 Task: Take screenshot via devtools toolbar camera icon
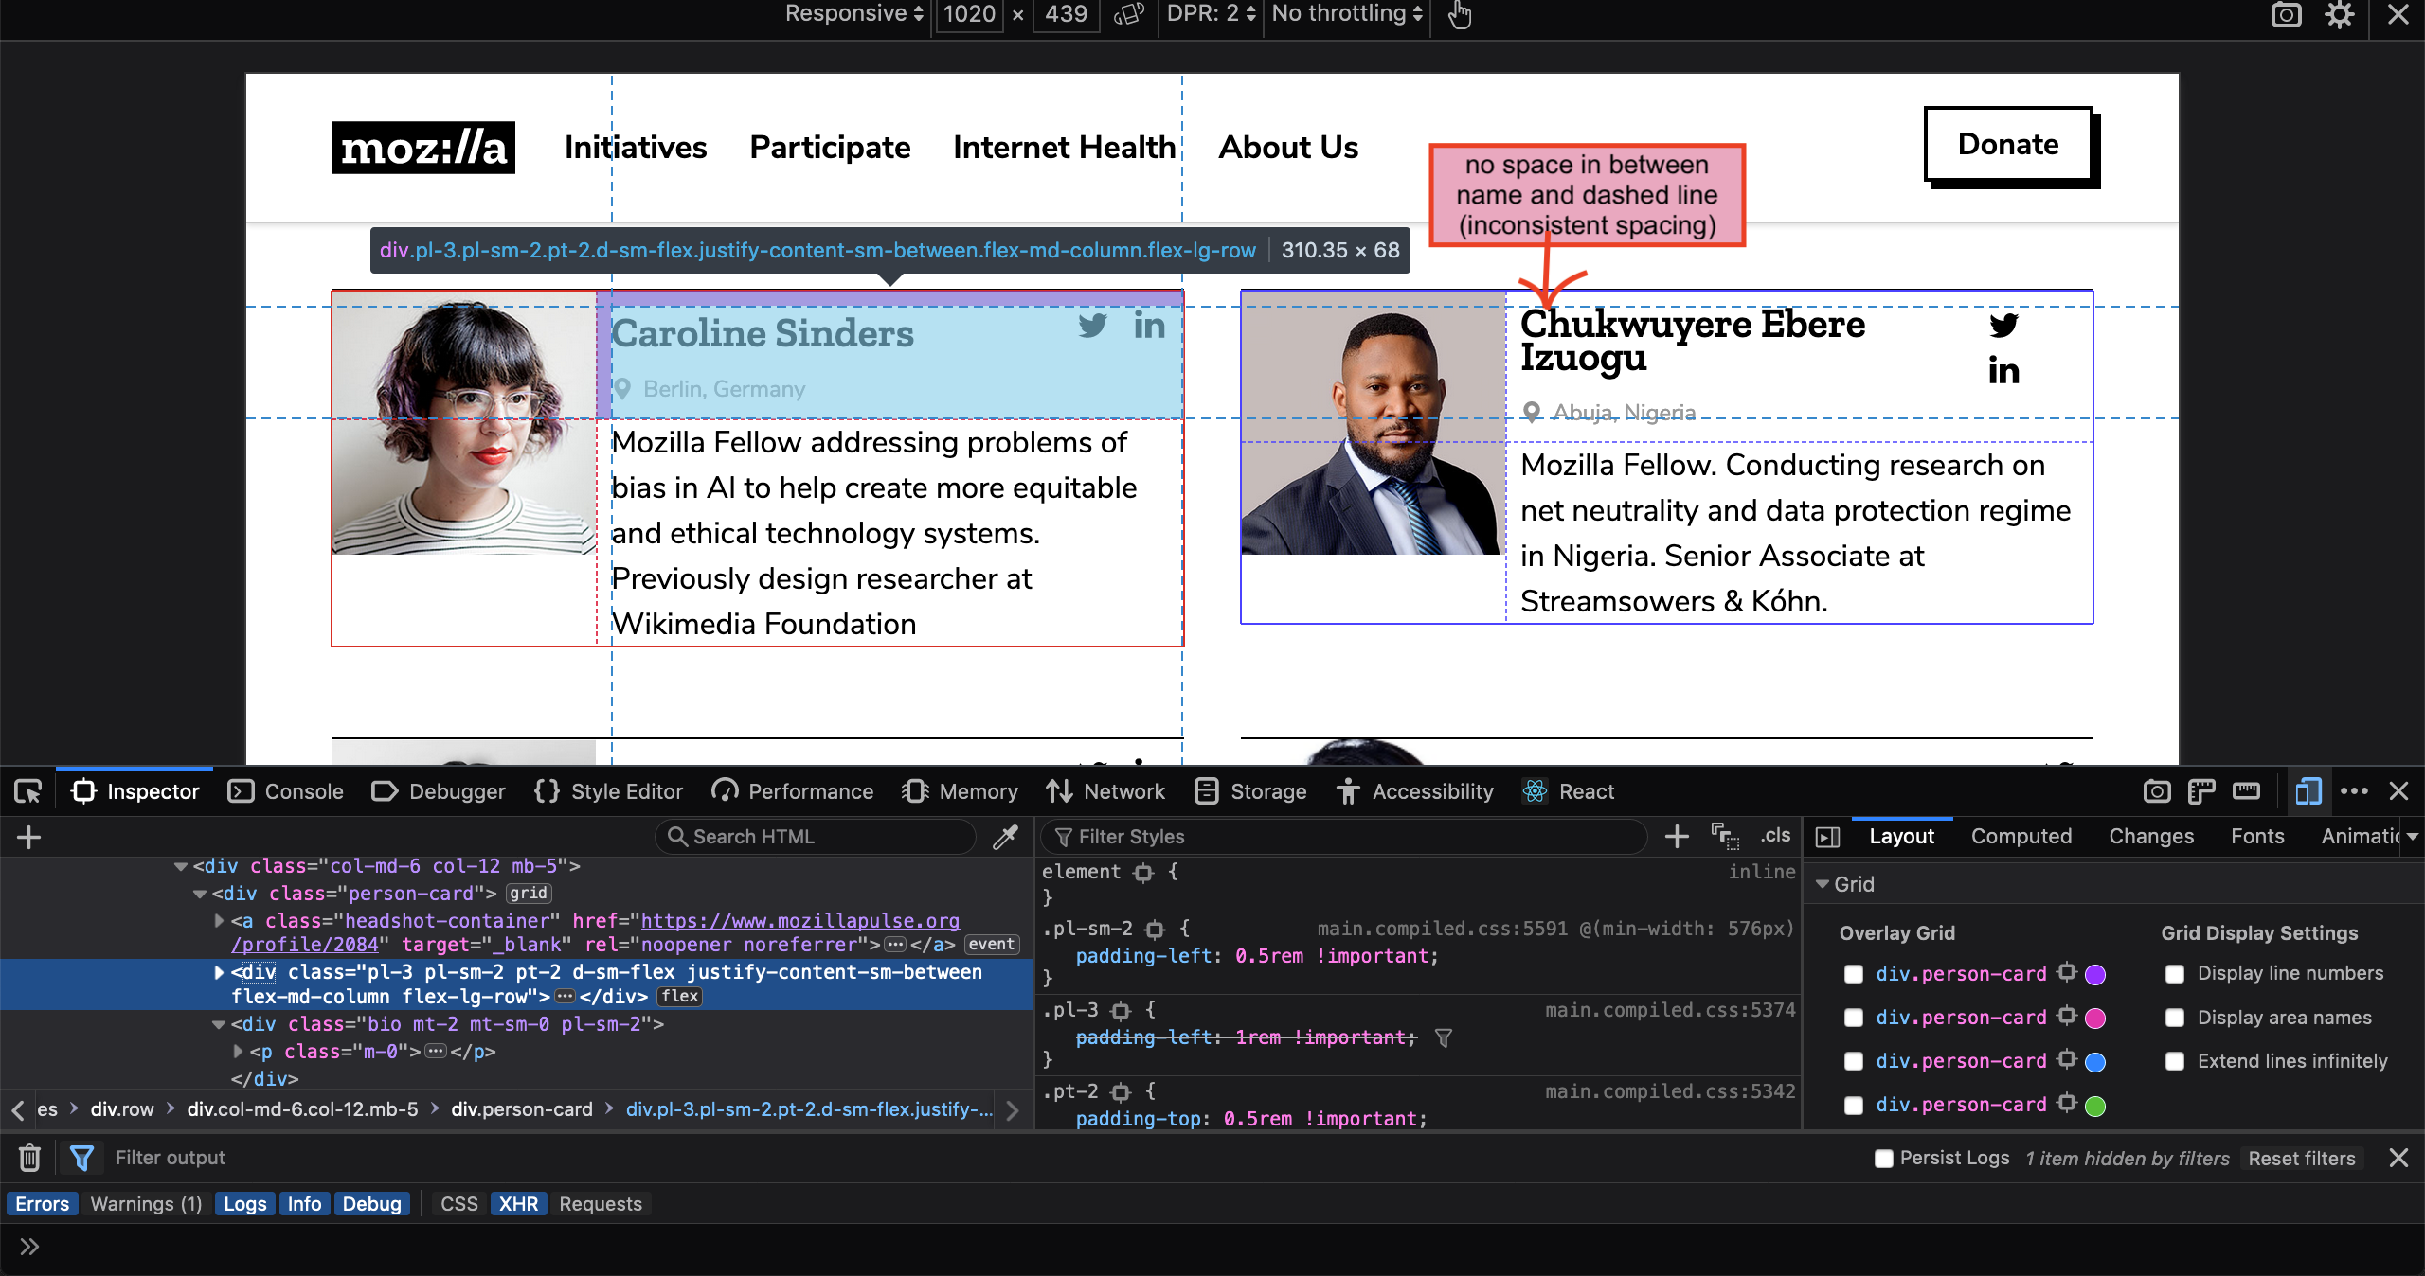point(2157,791)
